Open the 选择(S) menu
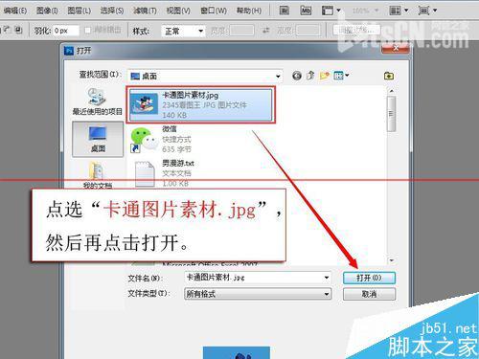The width and height of the screenshot is (479, 359). tap(112, 11)
